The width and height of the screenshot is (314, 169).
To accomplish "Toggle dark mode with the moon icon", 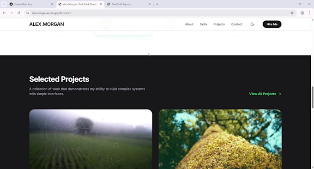I will point(252,24).
